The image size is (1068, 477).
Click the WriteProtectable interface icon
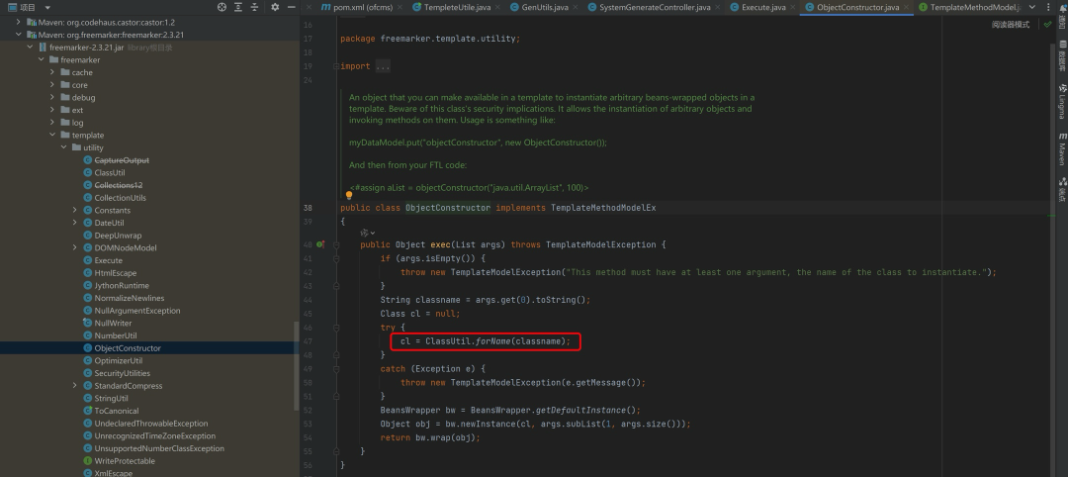87,460
